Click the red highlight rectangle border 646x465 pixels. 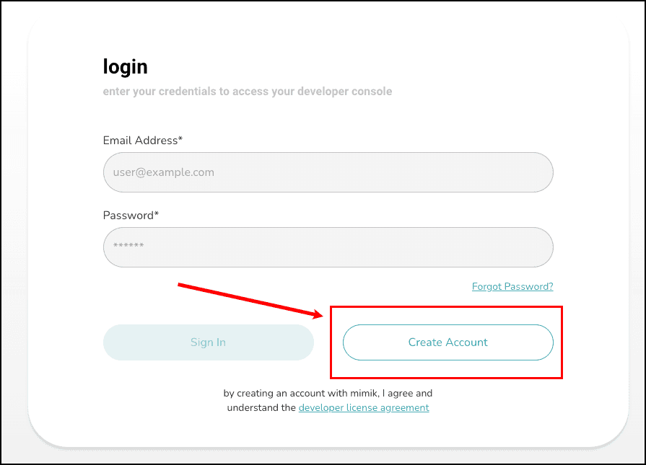point(446,306)
